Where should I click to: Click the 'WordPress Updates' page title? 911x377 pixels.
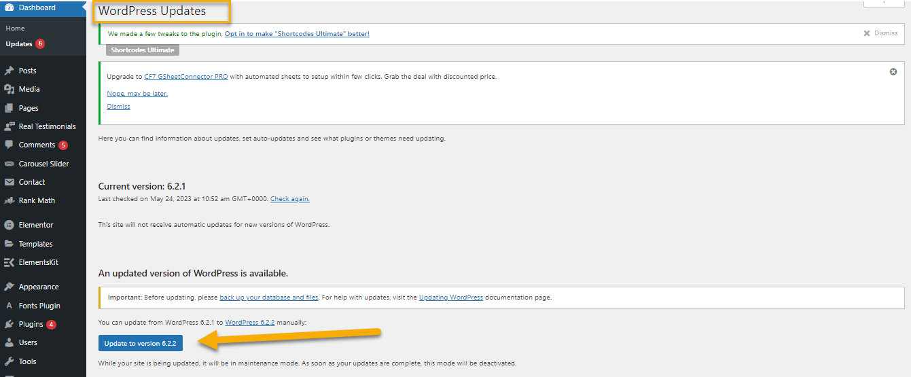[x=152, y=11]
